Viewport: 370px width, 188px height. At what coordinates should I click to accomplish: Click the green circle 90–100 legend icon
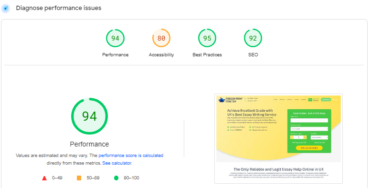[116, 178]
